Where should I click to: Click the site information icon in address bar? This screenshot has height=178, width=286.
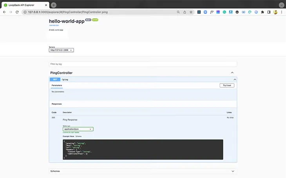point(25,12)
